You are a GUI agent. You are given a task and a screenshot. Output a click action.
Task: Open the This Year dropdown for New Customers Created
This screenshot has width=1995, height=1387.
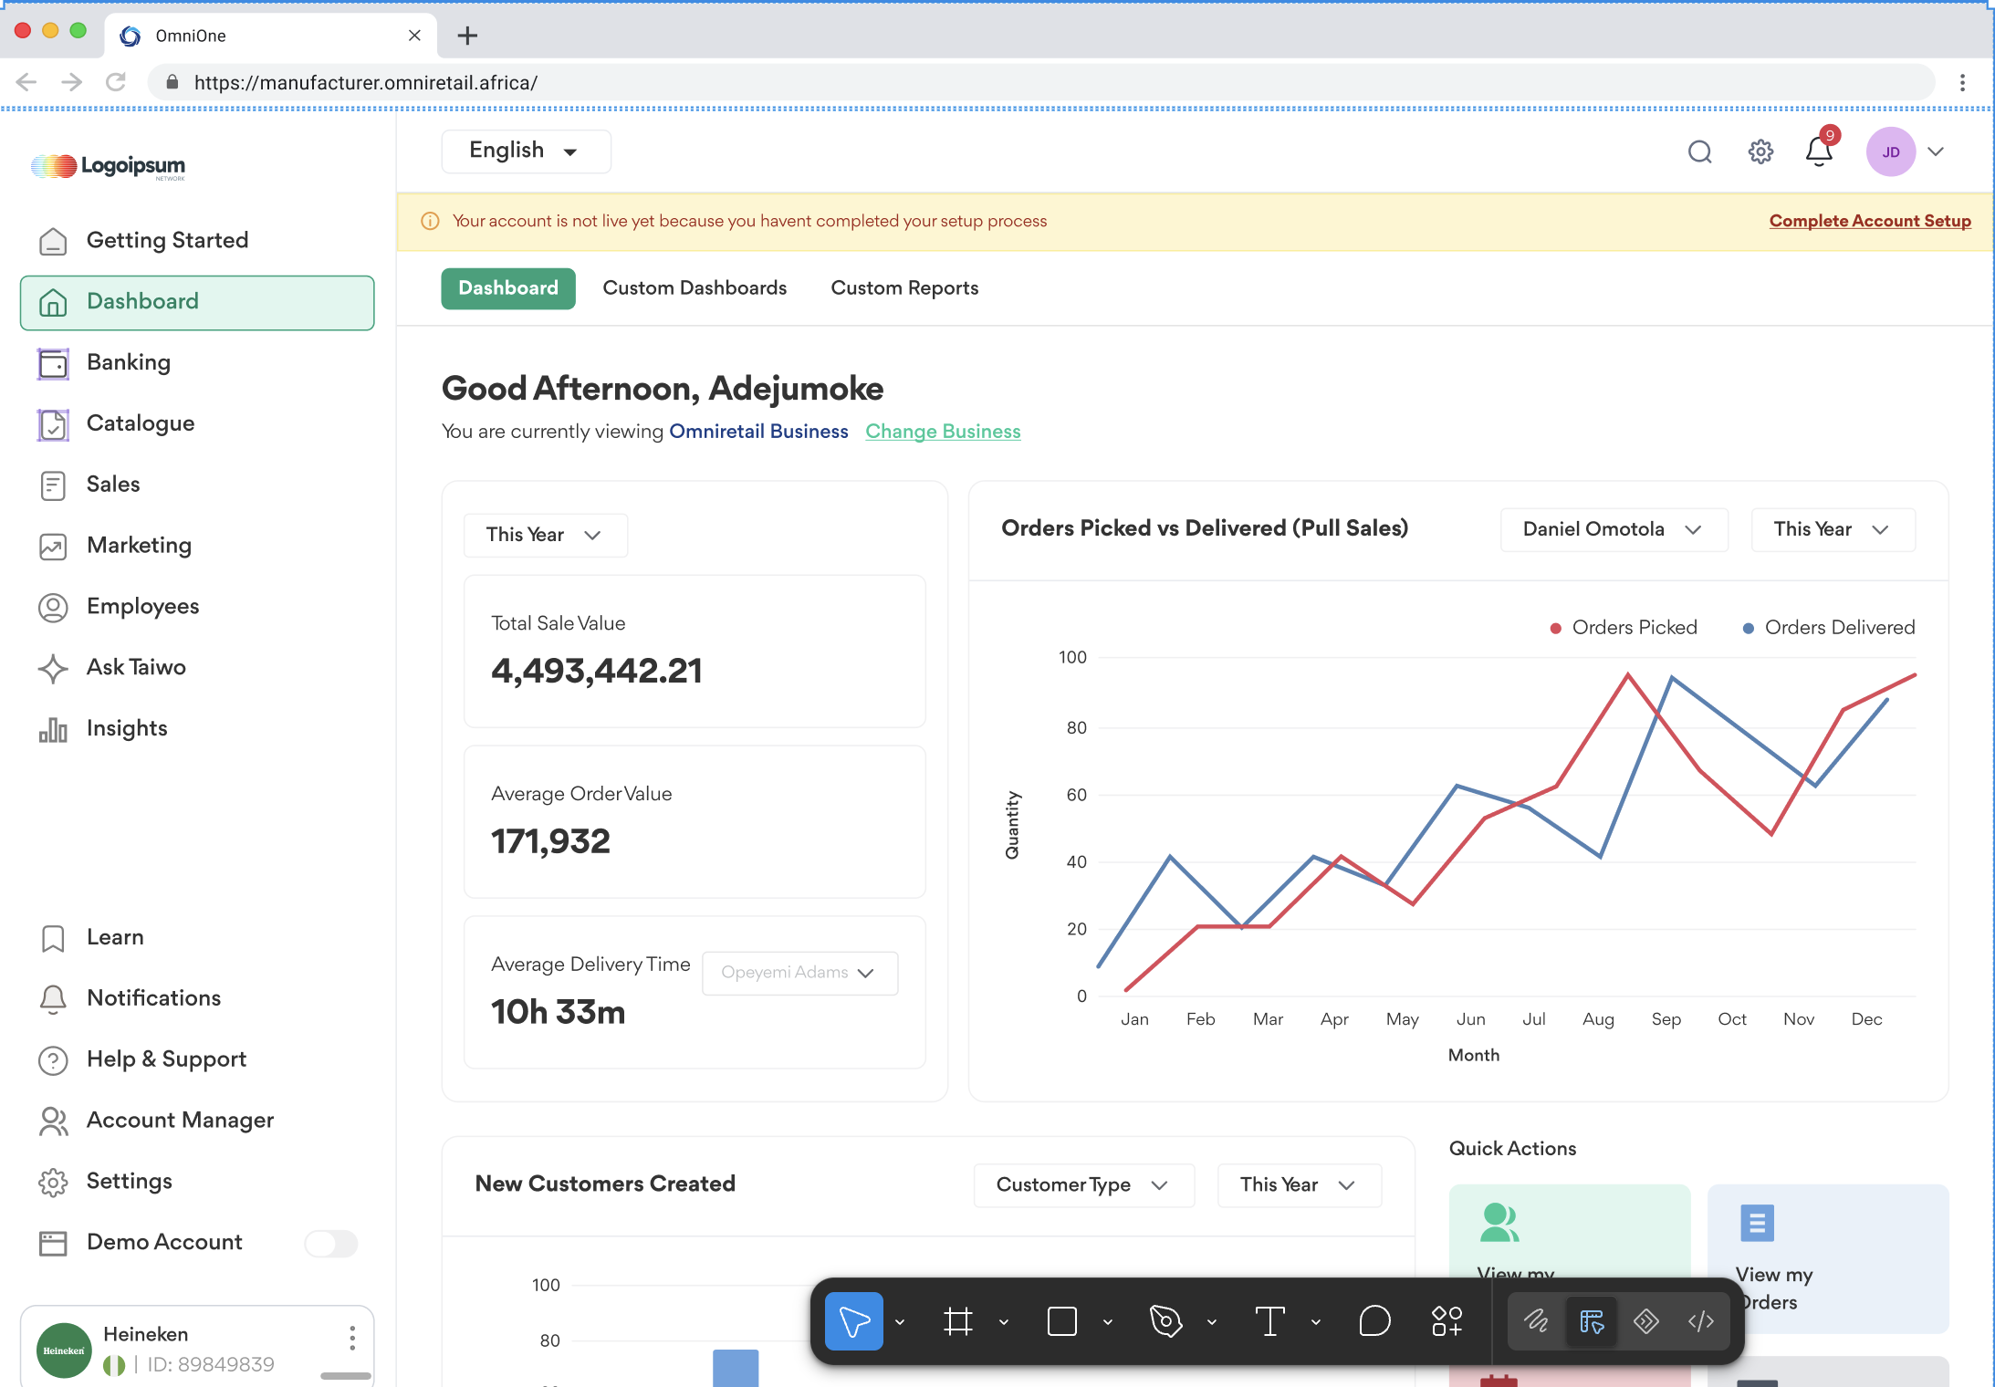click(1299, 1184)
